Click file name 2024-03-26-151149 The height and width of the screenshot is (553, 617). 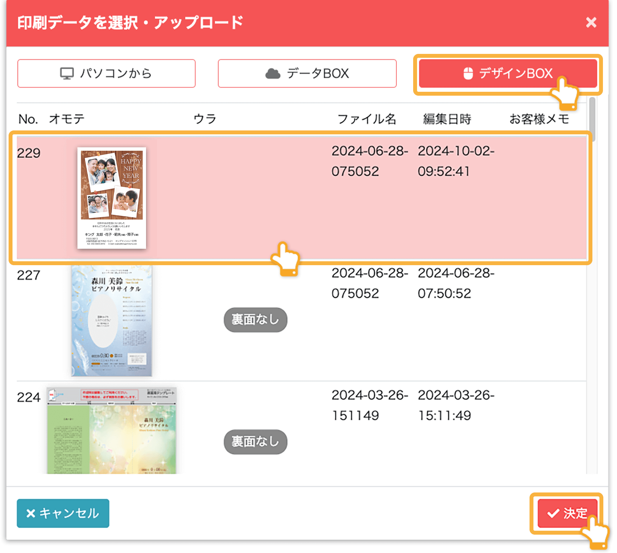(369, 405)
